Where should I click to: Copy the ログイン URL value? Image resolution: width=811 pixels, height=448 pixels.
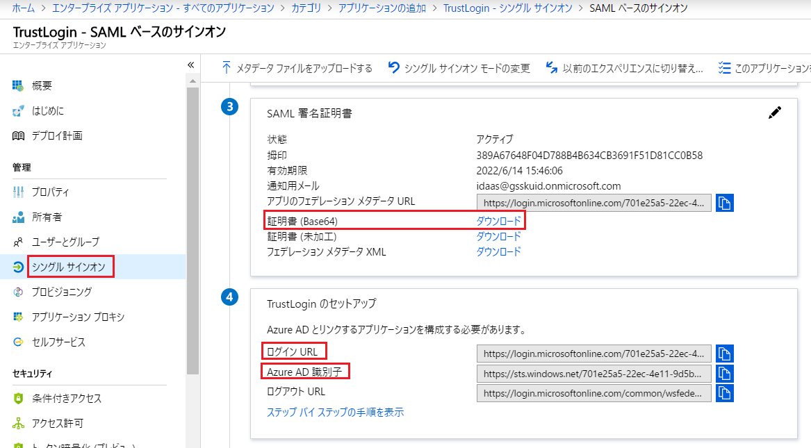pyautogui.click(x=725, y=354)
